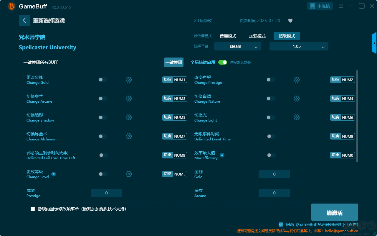Check the 游戏内显示修改项菜单 checkbox
This screenshot has width=377, height=236.
33,209
